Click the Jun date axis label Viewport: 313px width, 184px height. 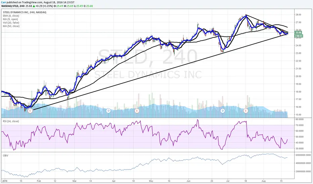coord(189,181)
